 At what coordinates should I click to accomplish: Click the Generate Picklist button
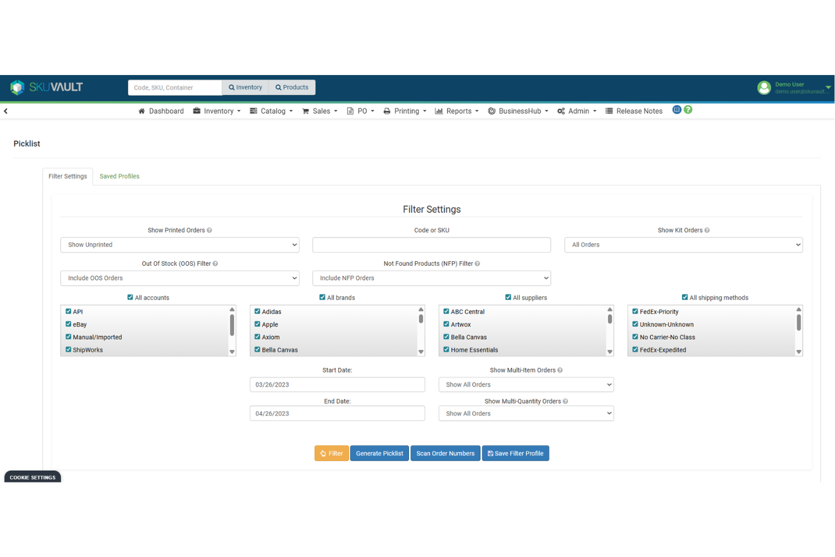click(x=379, y=453)
